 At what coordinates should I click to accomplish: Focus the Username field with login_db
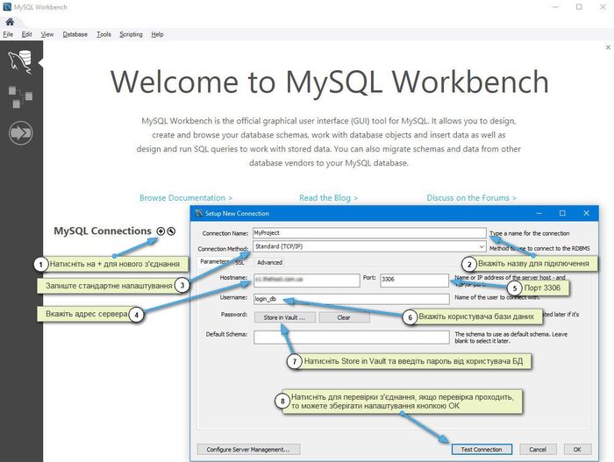[351, 299]
